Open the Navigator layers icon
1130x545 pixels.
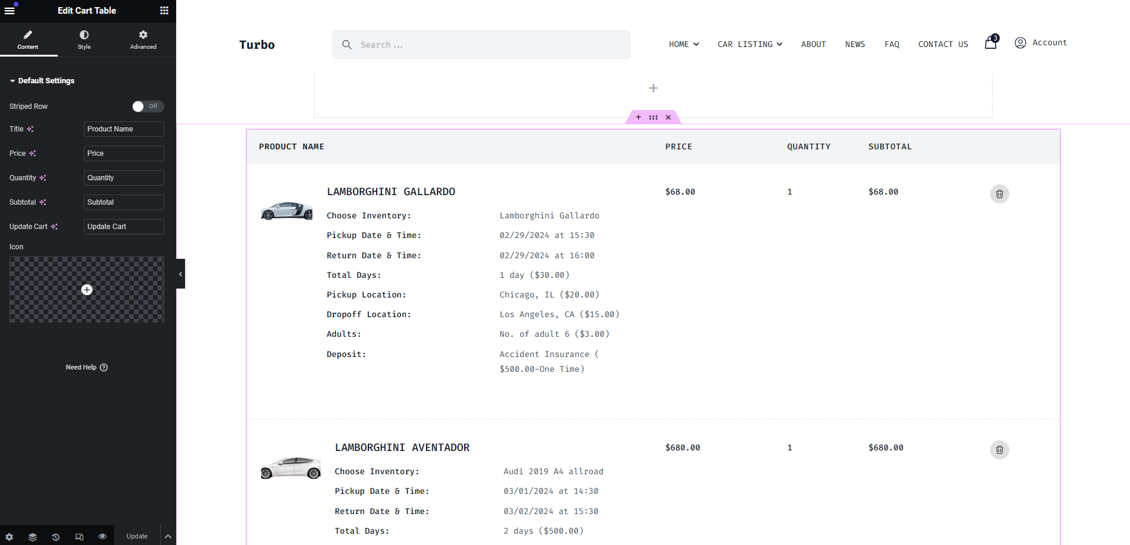point(33,537)
